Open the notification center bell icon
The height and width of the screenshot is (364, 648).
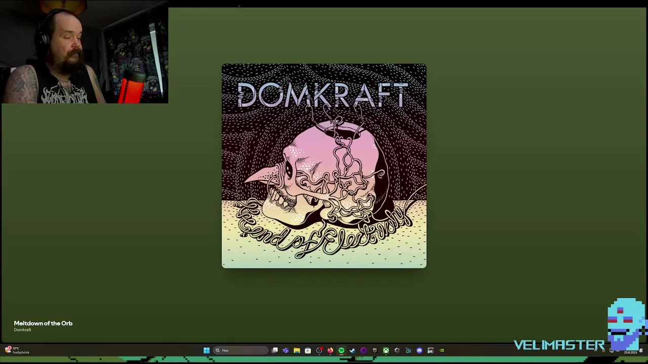pyautogui.click(x=641, y=350)
